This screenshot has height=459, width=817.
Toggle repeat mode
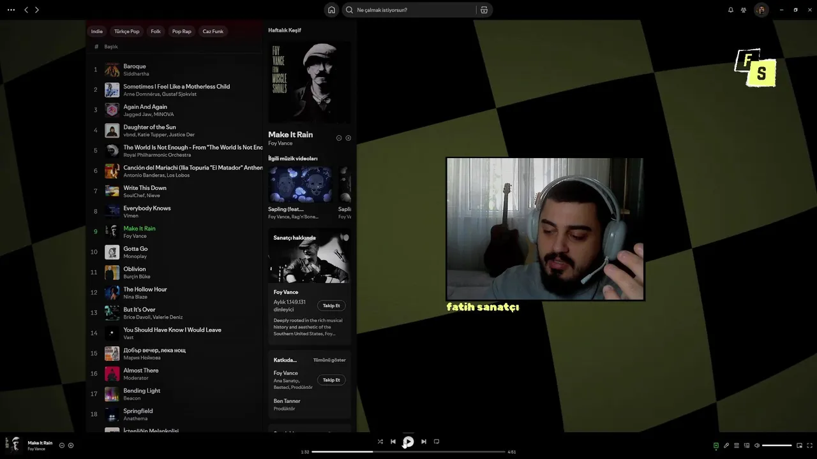click(437, 441)
